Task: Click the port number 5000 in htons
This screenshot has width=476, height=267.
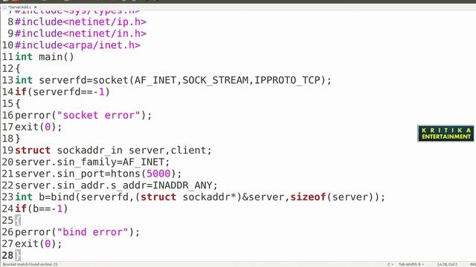Action: (x=158, y=174)
